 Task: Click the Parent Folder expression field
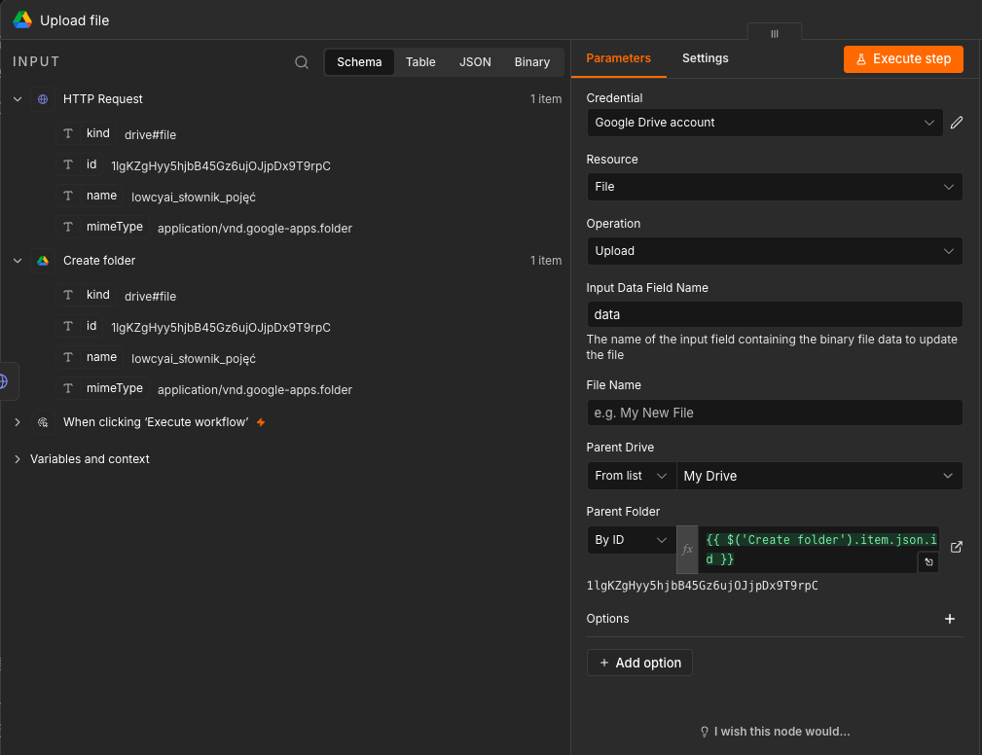tap(818, 549)
